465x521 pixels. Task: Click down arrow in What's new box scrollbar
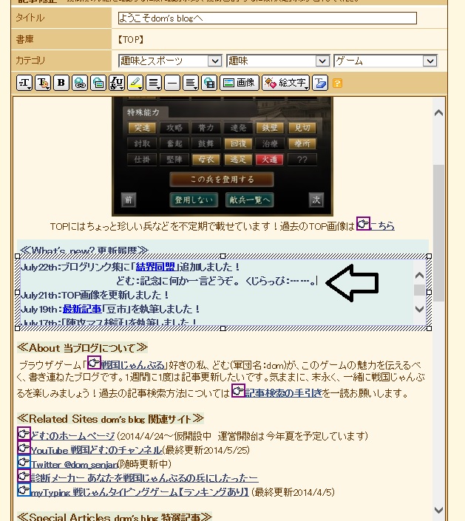419,309
